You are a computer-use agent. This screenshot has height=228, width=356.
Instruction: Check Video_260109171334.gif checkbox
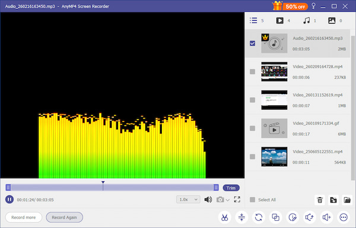(252, 129)
